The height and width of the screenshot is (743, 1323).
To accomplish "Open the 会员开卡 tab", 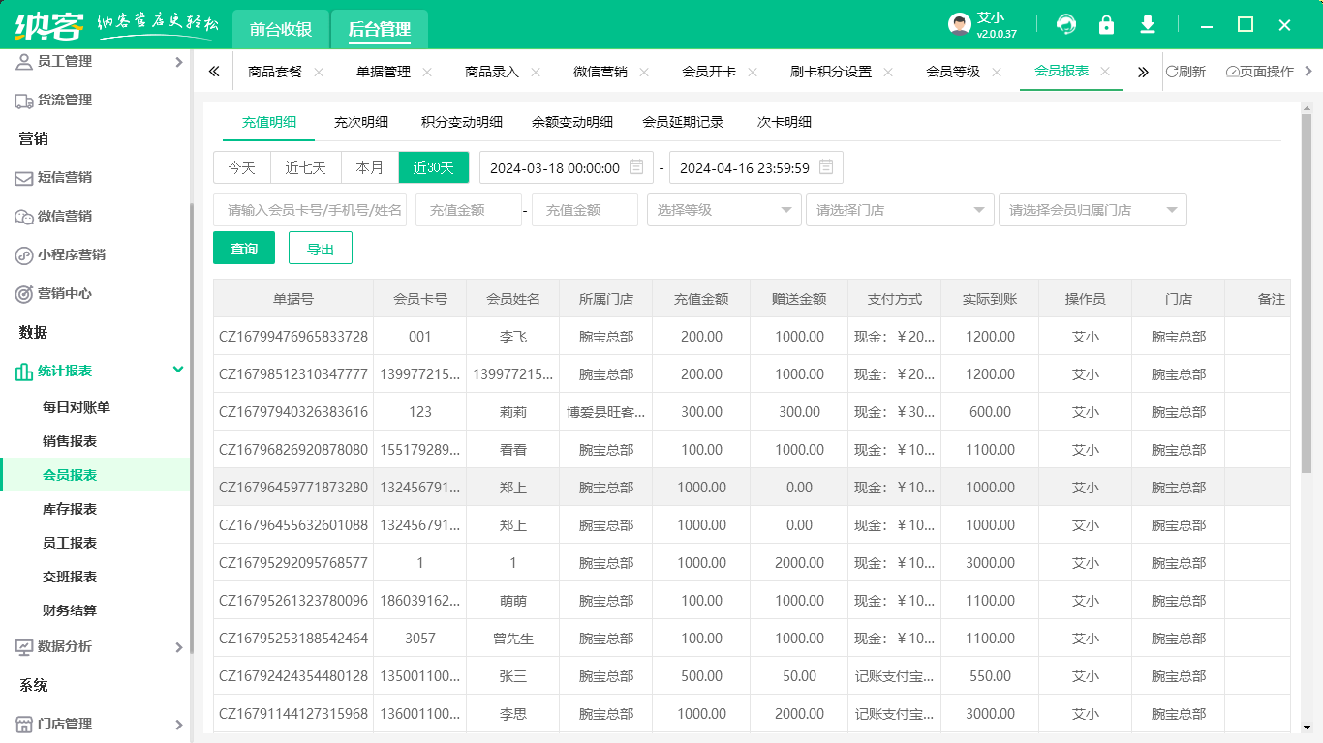I will coord(714,71).
